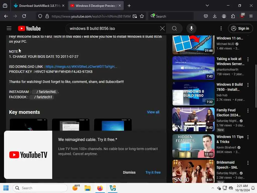The image size is (257, 193).
Task: Open options menu for Bridesmaid Speech - SNL
Action: (x=248, y=163)
